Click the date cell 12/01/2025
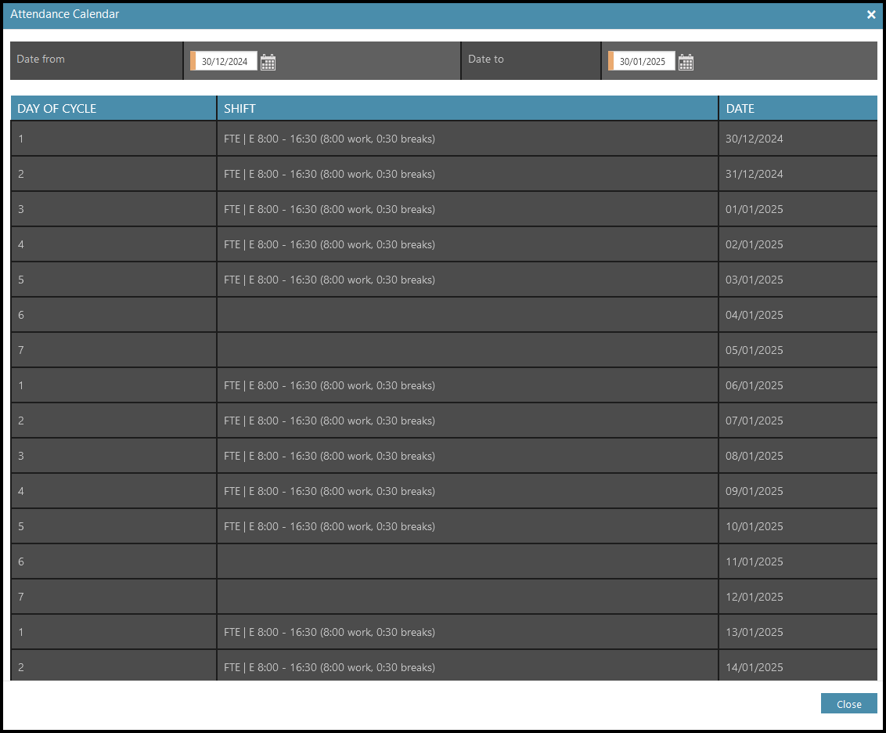Screen dimensions: 886x733 pos(754,598)
